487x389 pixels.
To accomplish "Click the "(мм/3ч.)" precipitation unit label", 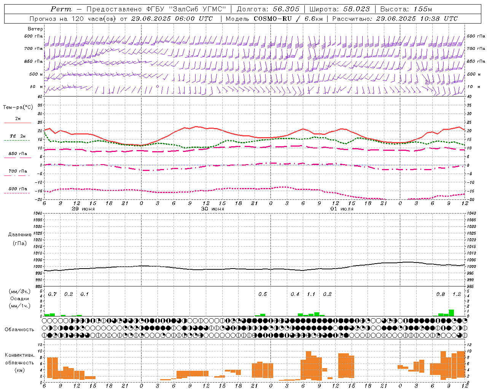I will click(x=19, y=291).
